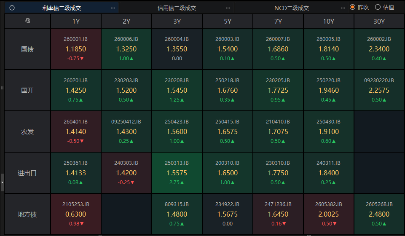Click the up arrow in 国开 30Y cell

(385, 100)
